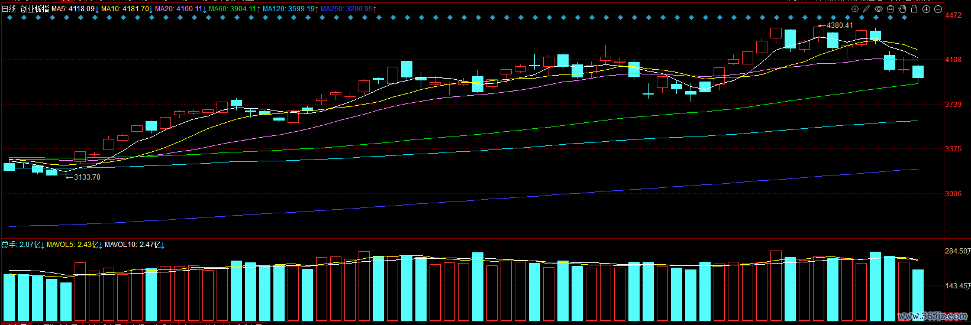Click the 3006 price axis label
Viewport: 971px width, 325px height.
pyautogui.click(x=953, y=194)
